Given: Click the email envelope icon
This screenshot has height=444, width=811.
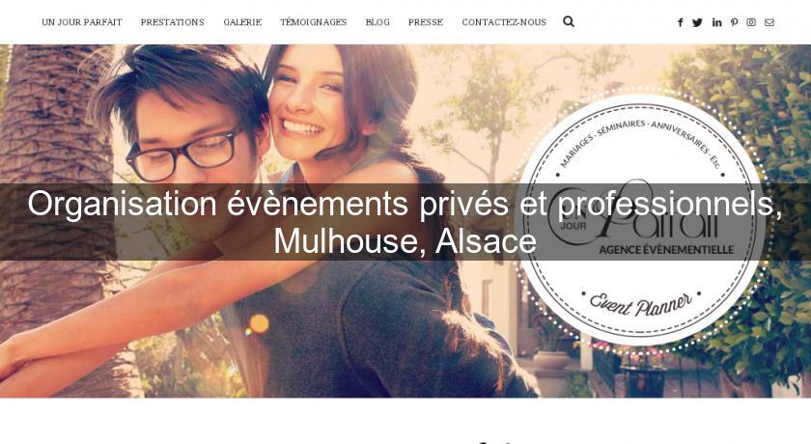Looking at the screenshot, I should [769, 22].
